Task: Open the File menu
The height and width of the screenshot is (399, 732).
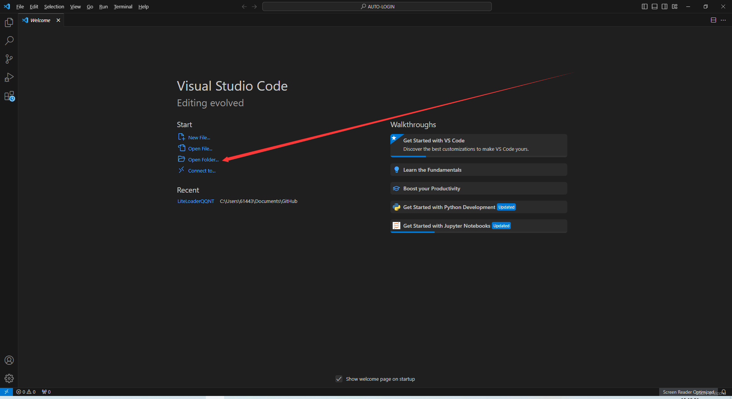Action: (20, 6)
